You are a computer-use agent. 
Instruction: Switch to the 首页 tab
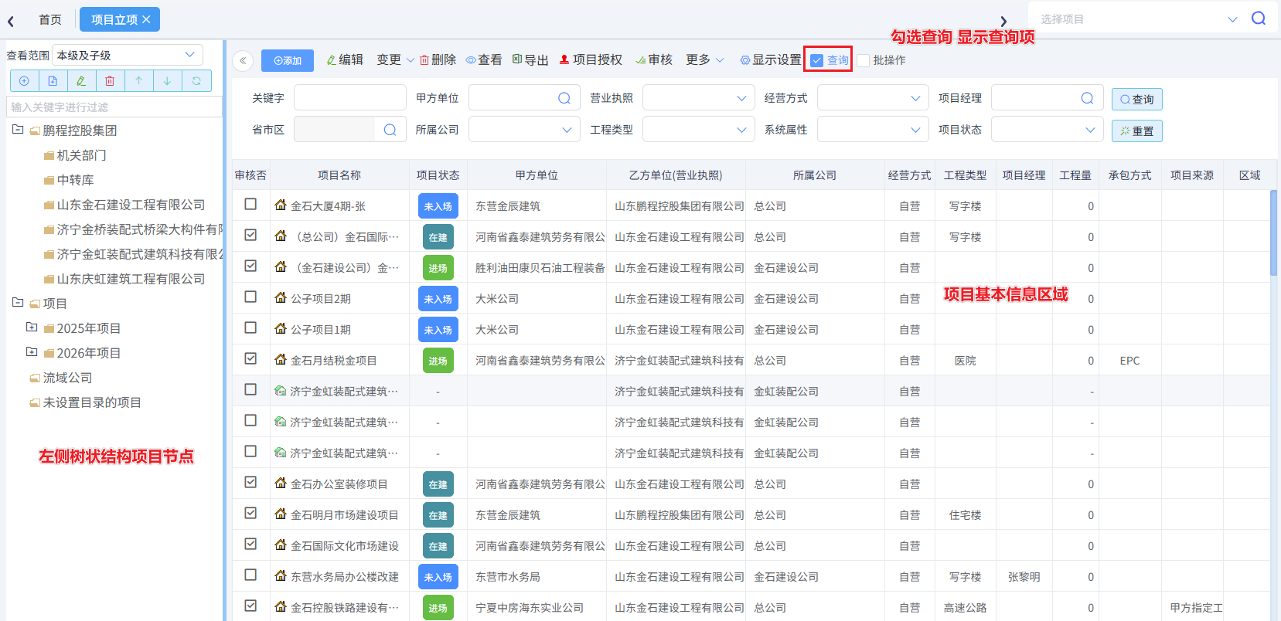pyautogui.click(x=50, y=19)
